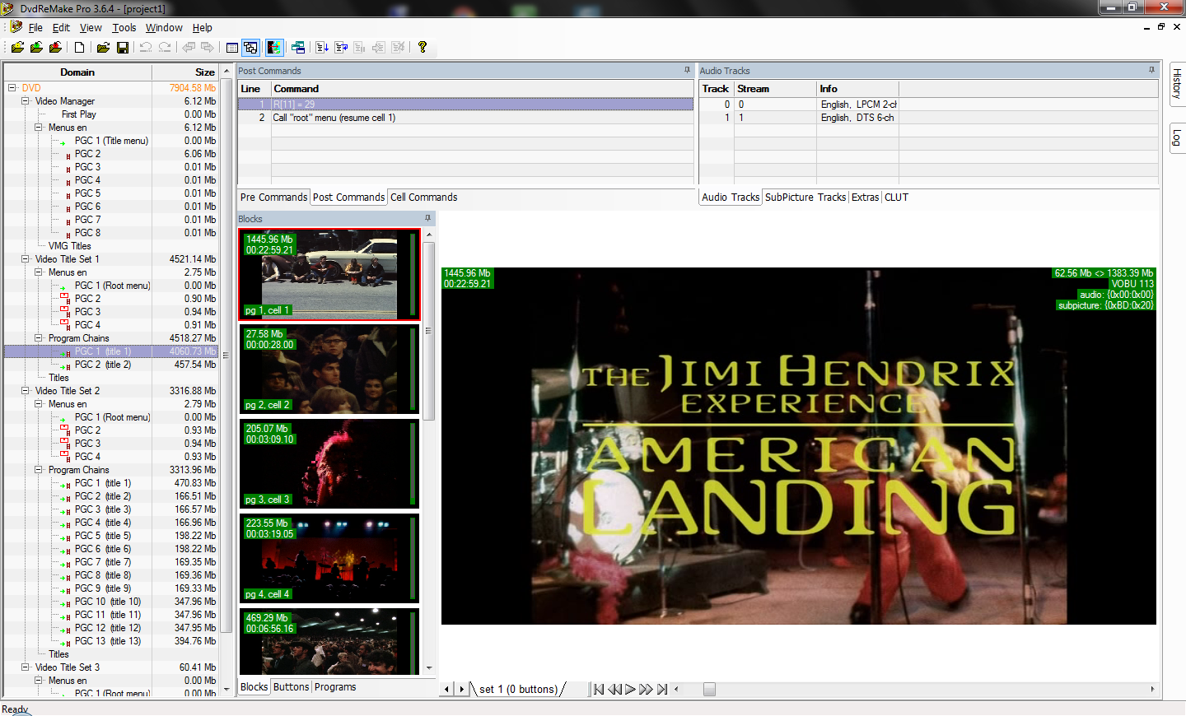The image size is (1186, 716).
Task: Open the File menu
Action: (x=35, y=27)
